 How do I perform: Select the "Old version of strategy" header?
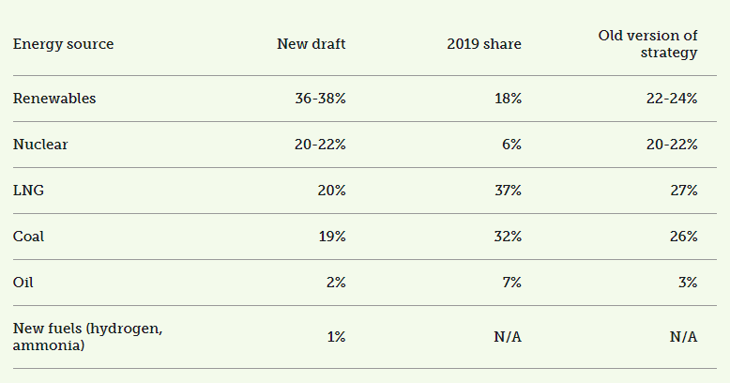point(648,44)
